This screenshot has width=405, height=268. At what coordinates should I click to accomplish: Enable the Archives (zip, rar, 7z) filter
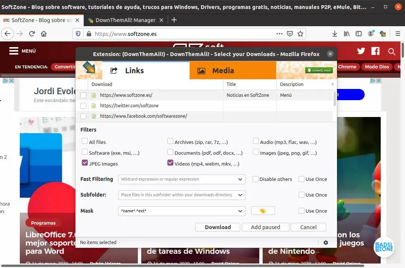(x=170, y=141)
